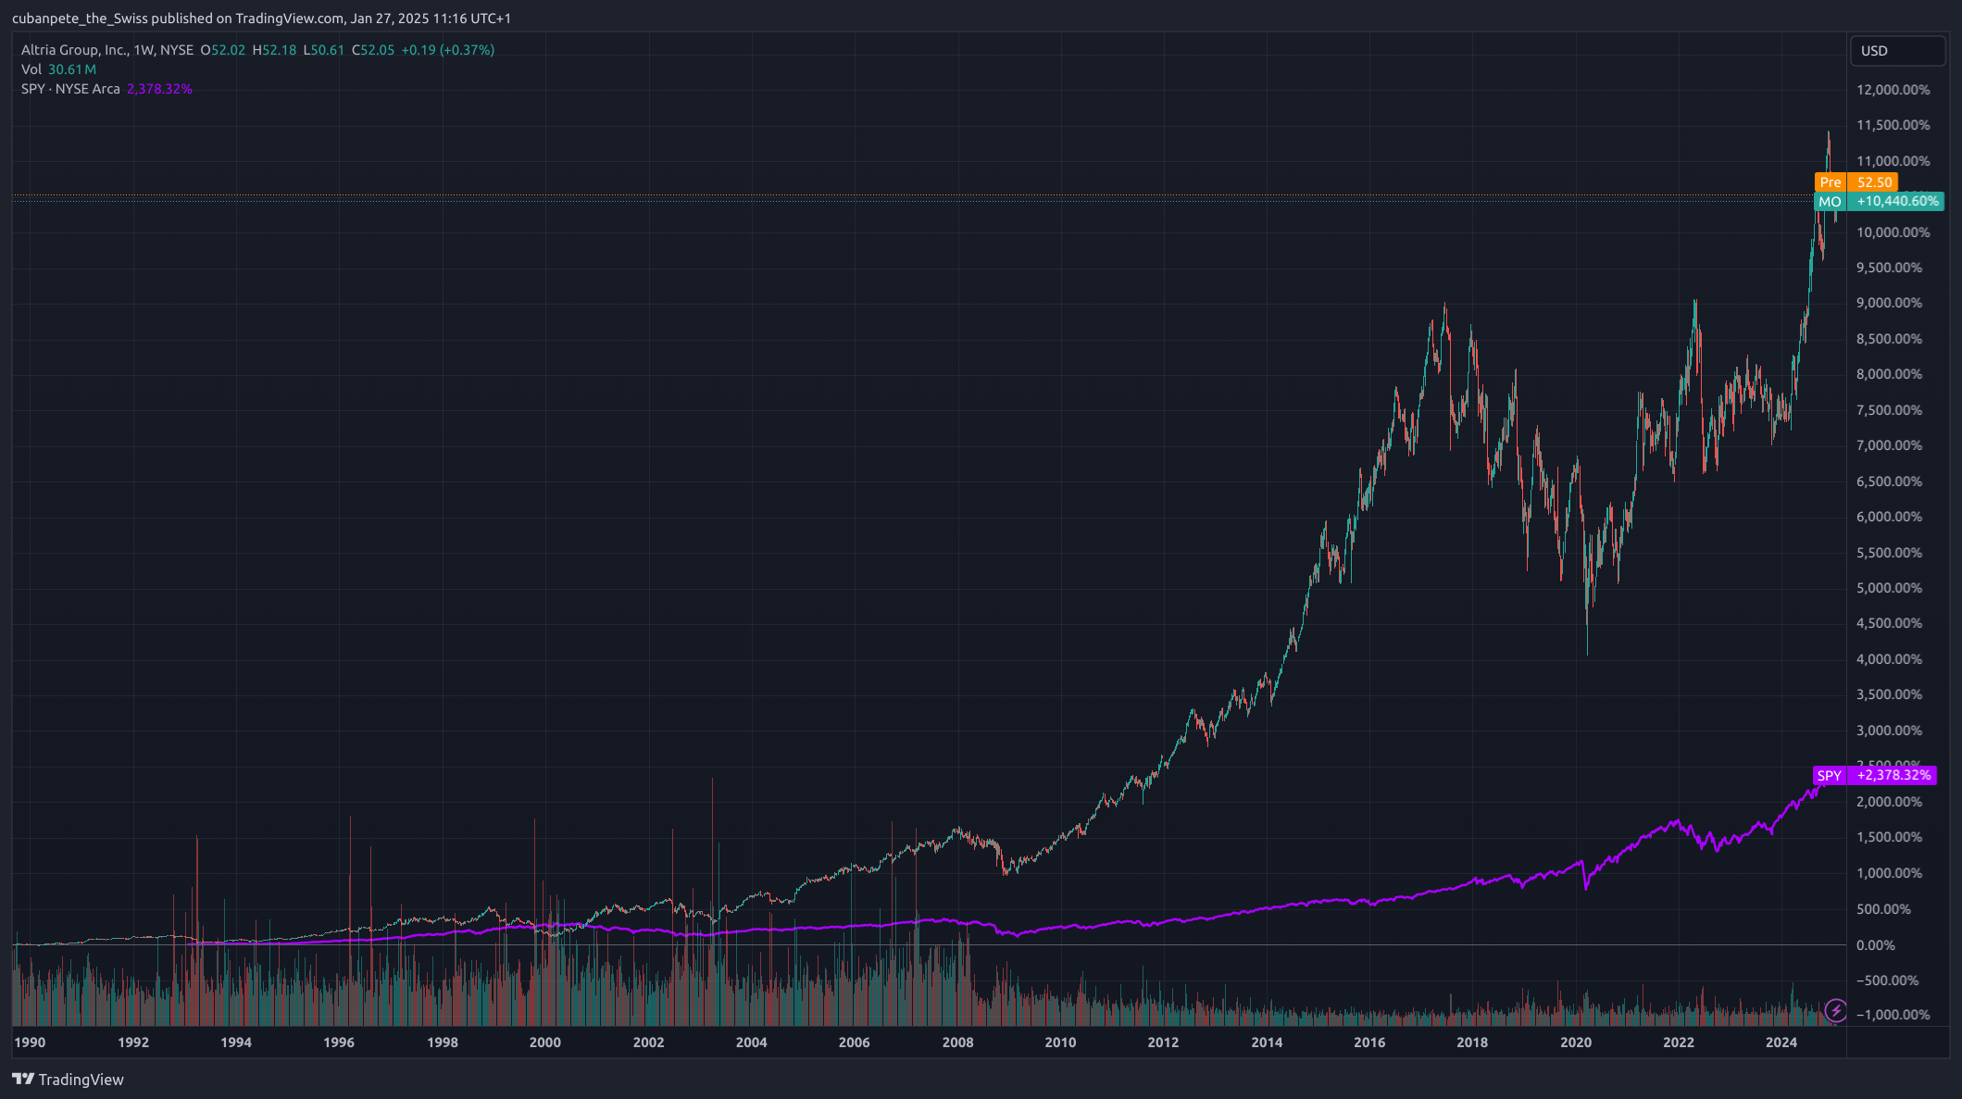Click 1990 on the time axis
This screenshot has height=1099, width=1962.
click(x=30, y=1043)
